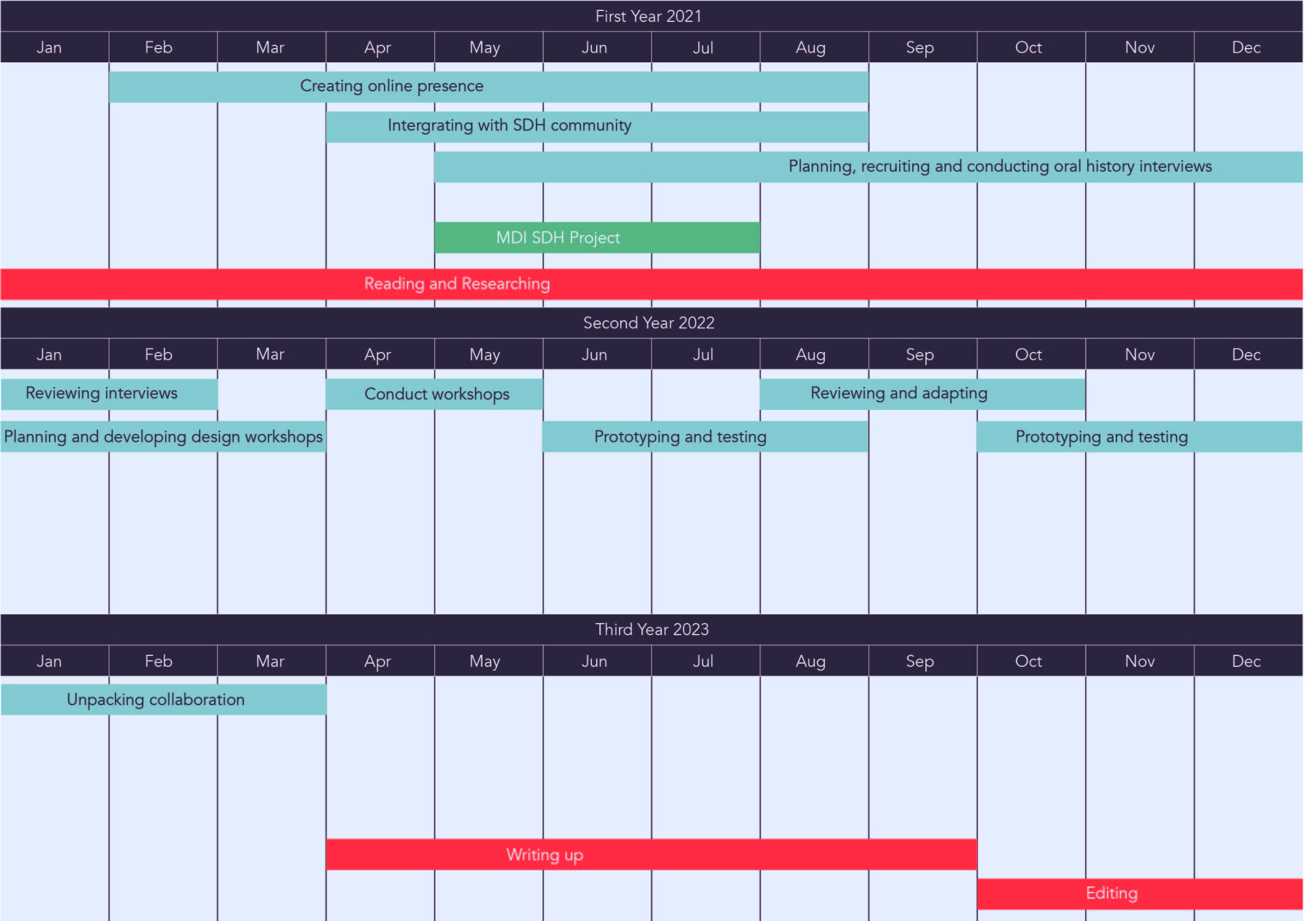The height and width of the screenshot is (921, 1311).
Task: Click the Jul header in Second Year
Action: coord(703,354)
